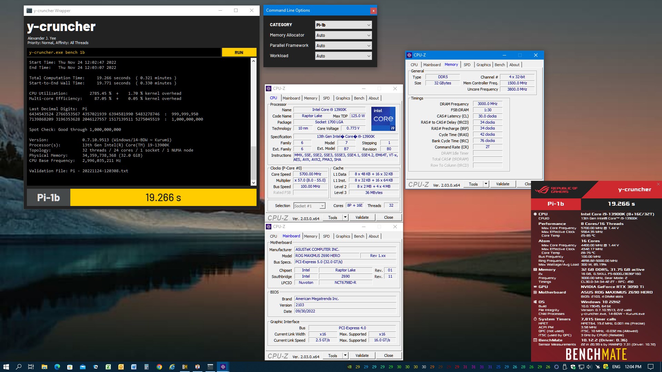The height and width of the screenshot is (372, 662).
Task: Open the Parallel Framework dropdown
Action: pyautogui.click(x=343, y=45)
